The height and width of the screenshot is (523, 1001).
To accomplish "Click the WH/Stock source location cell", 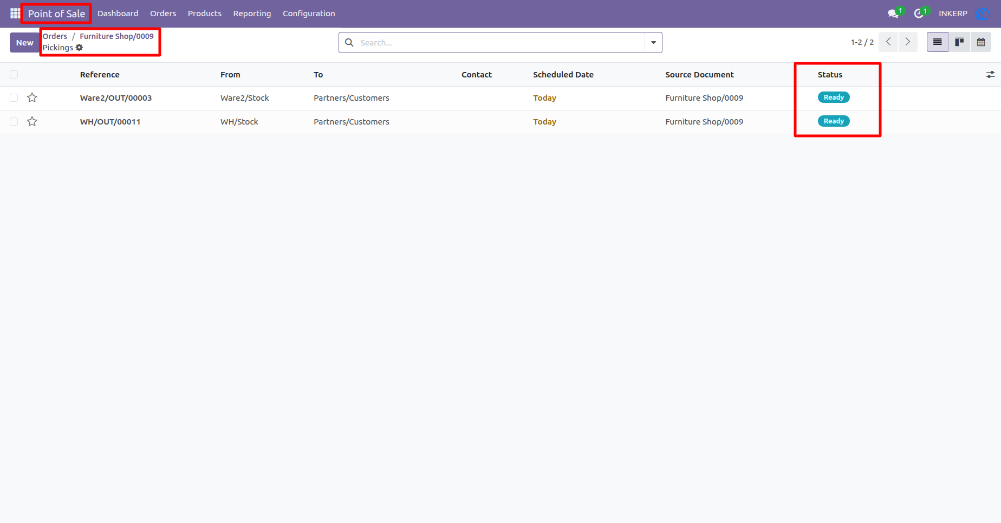I will (x=239, y=122).
